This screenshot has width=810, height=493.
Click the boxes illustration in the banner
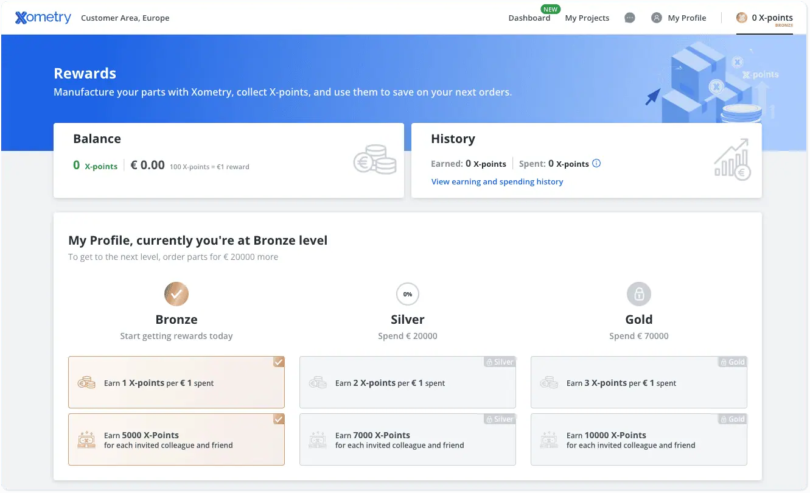pyautogui.click(x=712, y=82)
